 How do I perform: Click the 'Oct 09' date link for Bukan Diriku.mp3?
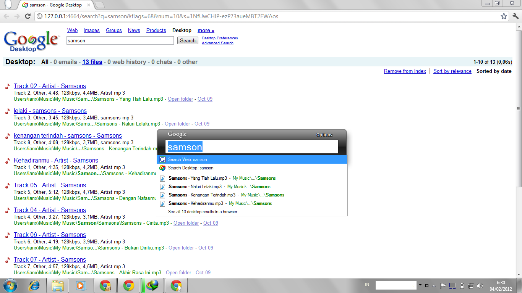click(x=206, y=248)
